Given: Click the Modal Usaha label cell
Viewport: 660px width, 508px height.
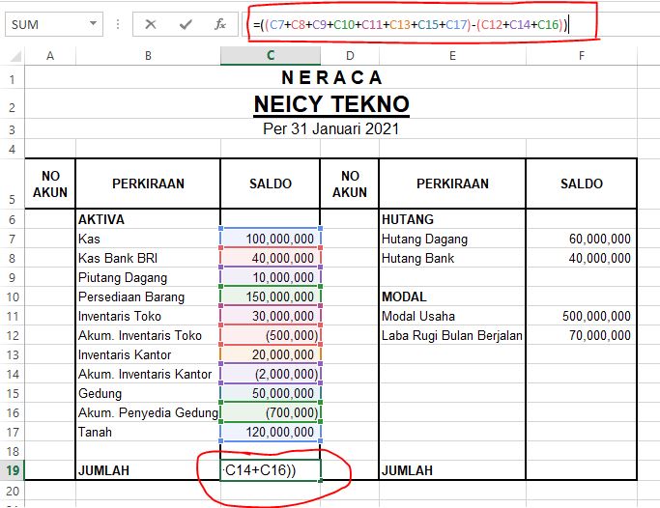Looking at the screenshot, I should [x=452, y=316].
